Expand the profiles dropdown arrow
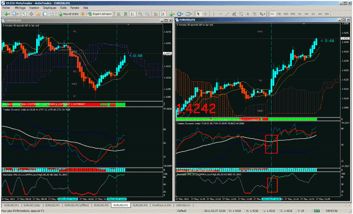The image size is (353, 214). click(x=18, y=14)
